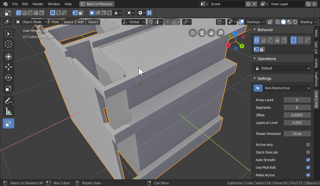Screen dimensions: 320x186
Task: Click the zoom magnifier icon in viewport
Action: [220, 33]
